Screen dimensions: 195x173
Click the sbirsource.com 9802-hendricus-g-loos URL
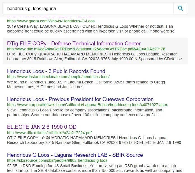click(x=57, y=160)
